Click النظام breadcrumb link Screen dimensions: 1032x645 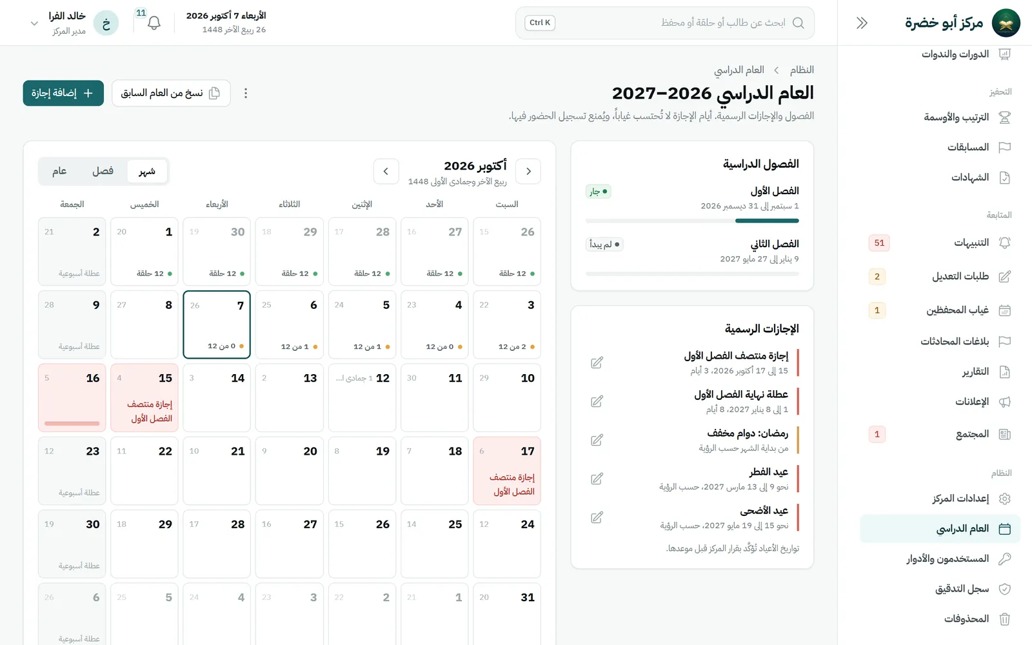coord(802,70)
